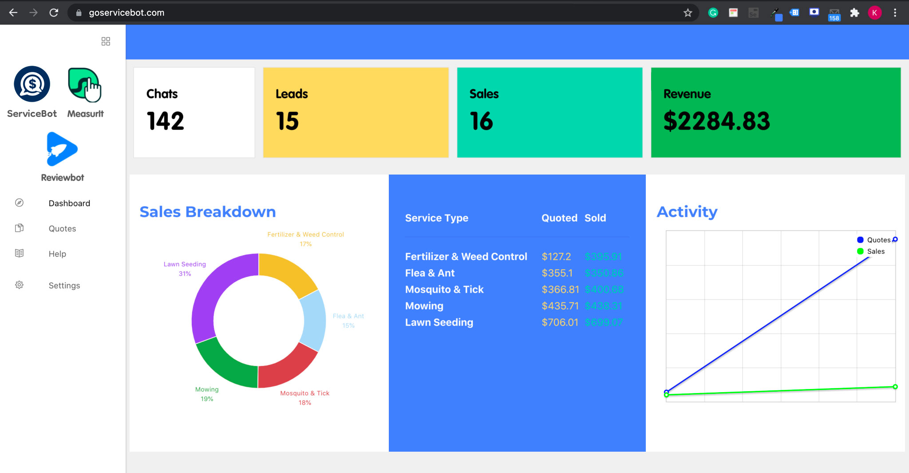Open the ServiceBot app icon
Viewport: 909px width, 473px height.
coord(32,84)
